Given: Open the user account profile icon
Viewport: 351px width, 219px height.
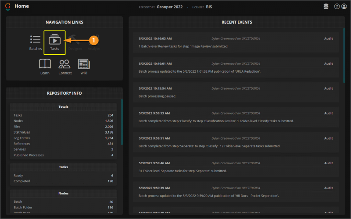Looking at the screenshot, I should (x=344, y=7).
